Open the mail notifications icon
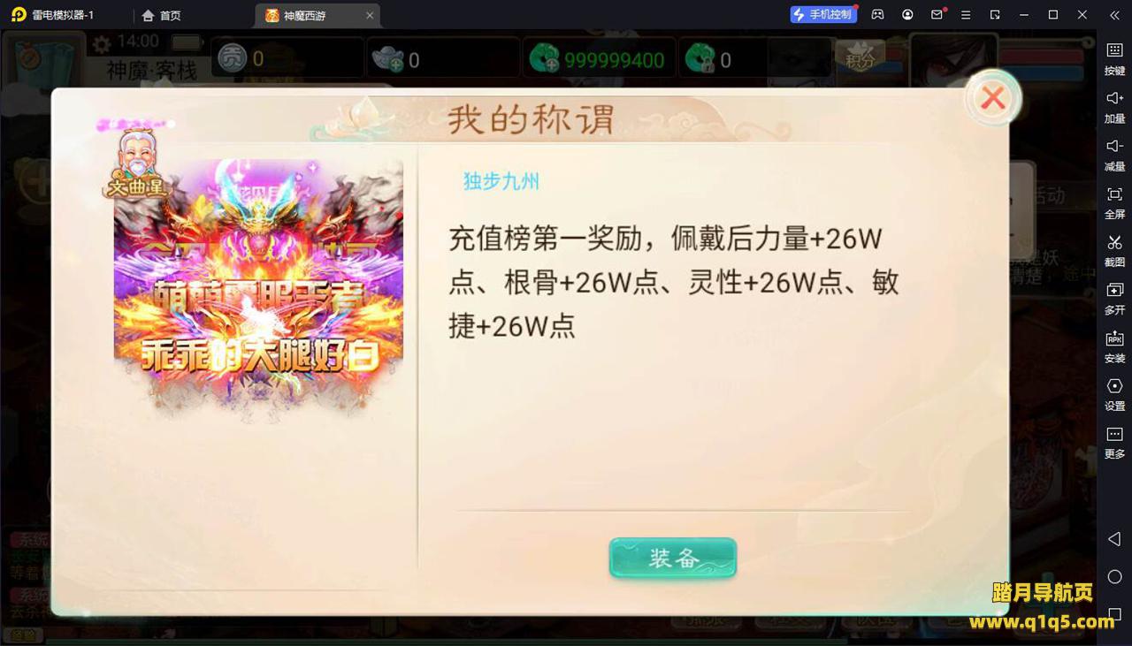Screen dimensions: 1132x646 tap(937, 15)
